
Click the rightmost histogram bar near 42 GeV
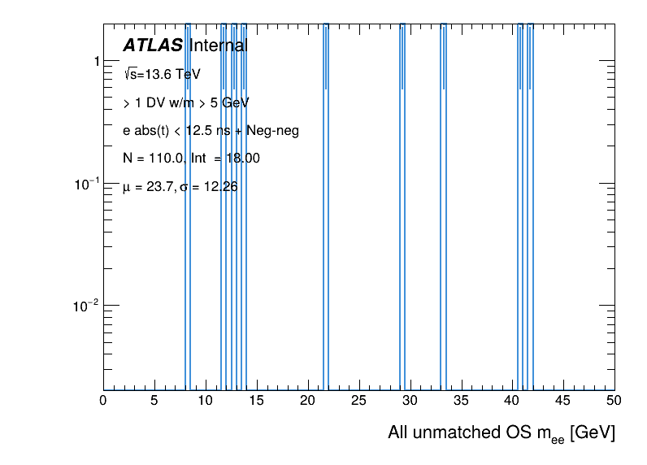pos(530,203)
